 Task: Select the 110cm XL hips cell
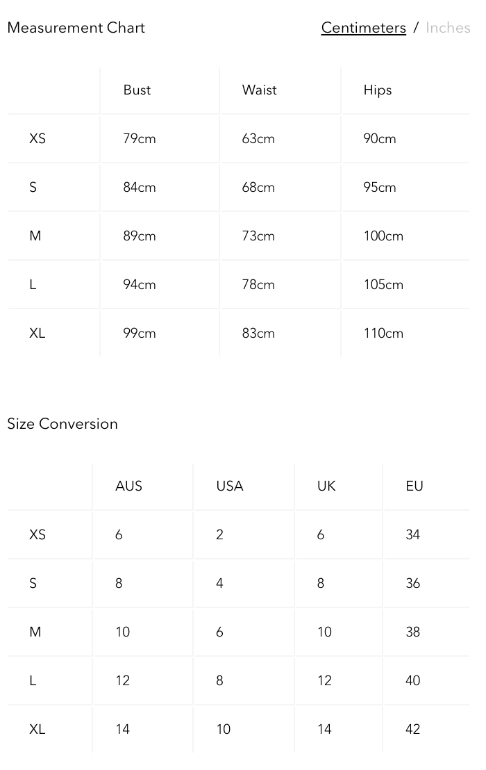383,334
